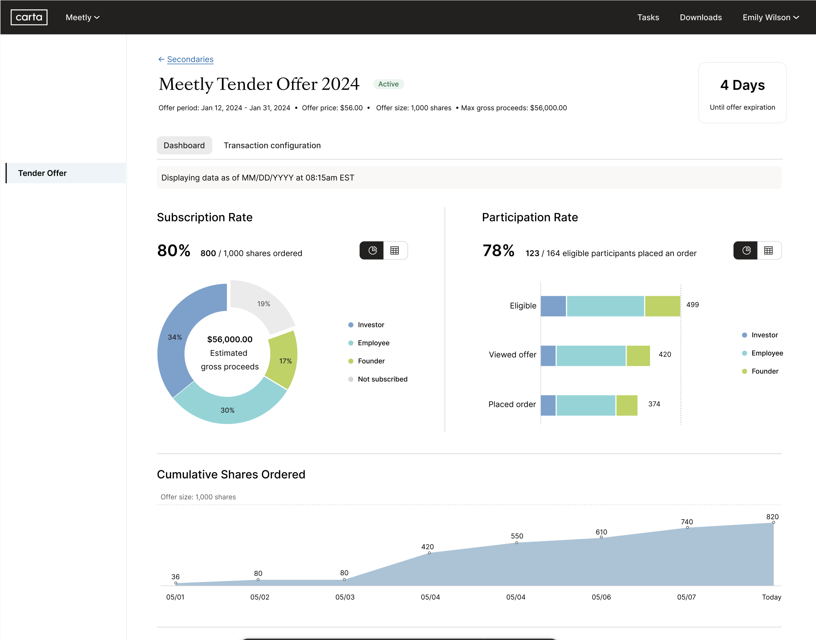
Task: Switch to Transaction configuration tab
Action: coord(272,146)
